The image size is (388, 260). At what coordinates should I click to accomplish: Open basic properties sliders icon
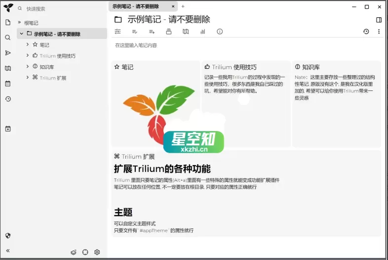[118, 32]
